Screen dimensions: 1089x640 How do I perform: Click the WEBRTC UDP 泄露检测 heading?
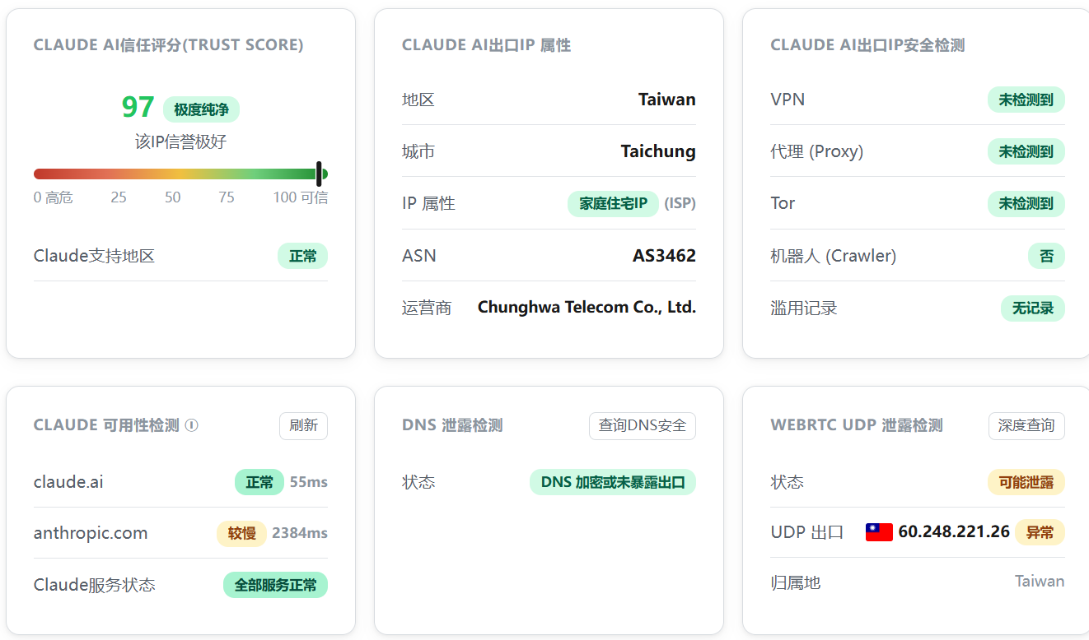[x=857, y=425]
